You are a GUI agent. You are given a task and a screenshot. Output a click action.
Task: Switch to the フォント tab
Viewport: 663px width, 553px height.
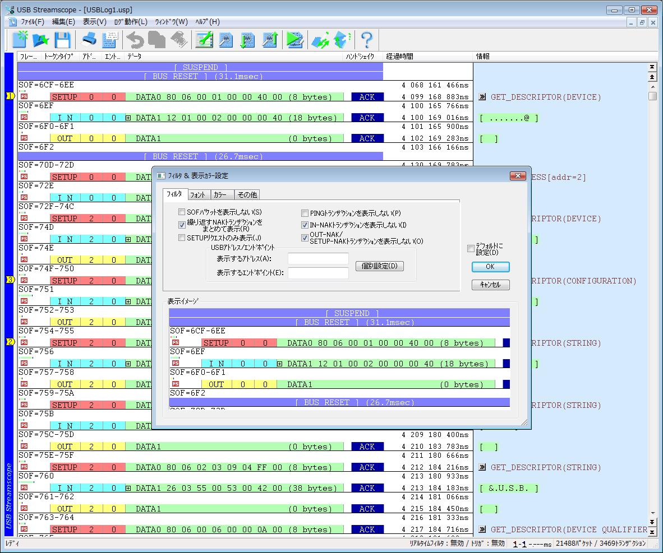click(197, 195)
